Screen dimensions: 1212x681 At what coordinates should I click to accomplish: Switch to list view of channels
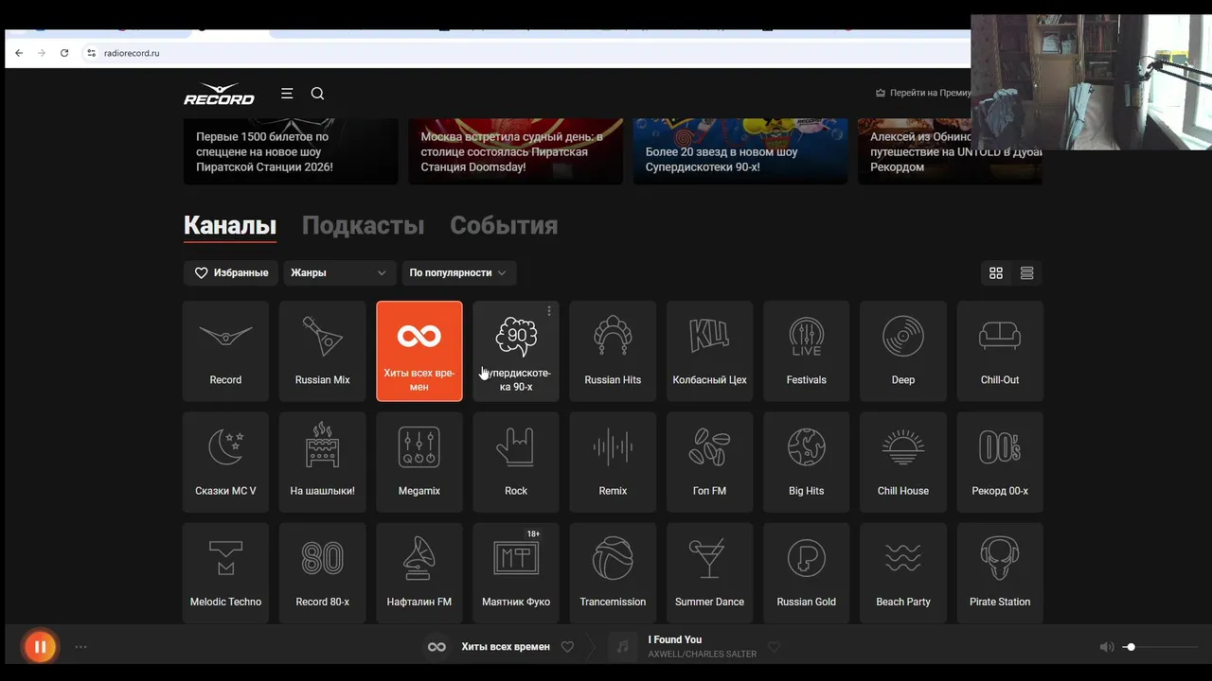[x=1026, y=273]
